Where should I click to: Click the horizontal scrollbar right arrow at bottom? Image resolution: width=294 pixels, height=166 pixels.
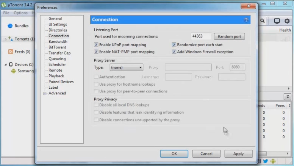287,153
